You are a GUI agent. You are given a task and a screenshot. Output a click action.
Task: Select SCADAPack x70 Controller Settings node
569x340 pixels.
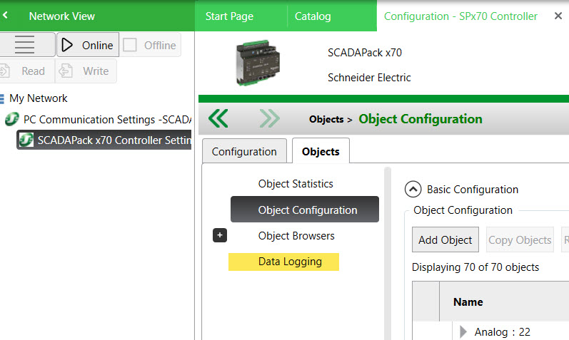pyautogui.click(x=104, y=140)
